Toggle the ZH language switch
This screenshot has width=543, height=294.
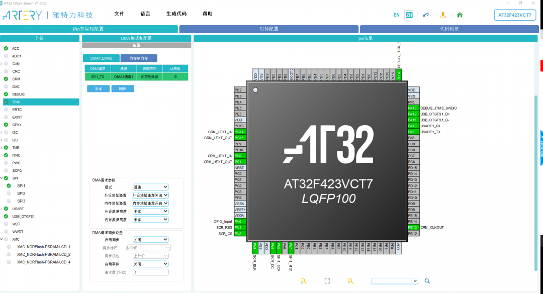point(409,15)
